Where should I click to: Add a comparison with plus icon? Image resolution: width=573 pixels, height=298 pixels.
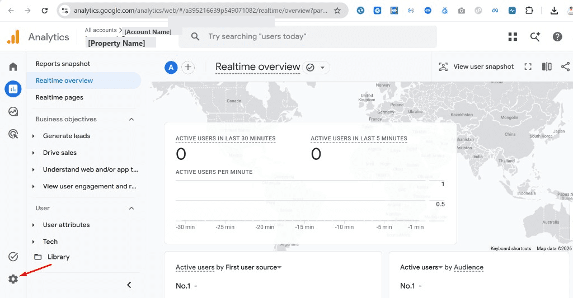coord(188,67)
